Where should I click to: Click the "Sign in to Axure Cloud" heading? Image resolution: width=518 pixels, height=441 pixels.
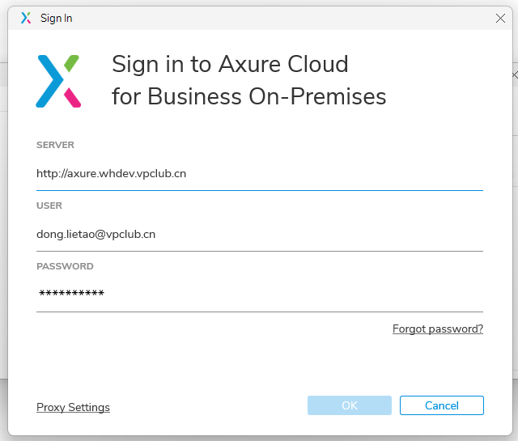[230, 64]
